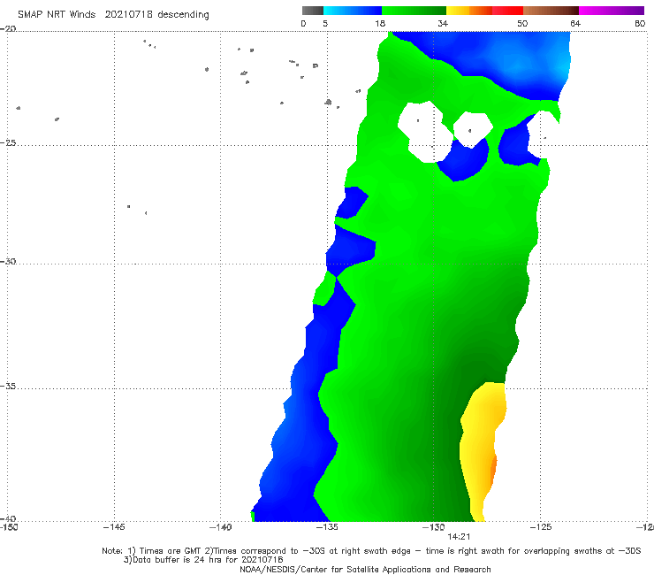Click the latitude label '-35'
654x575 pixels.
pyautogui.click(x=8, y=387)
